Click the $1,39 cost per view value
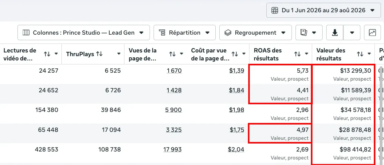The width and height of the screenshot is (384, 165). tap(237, 71)
